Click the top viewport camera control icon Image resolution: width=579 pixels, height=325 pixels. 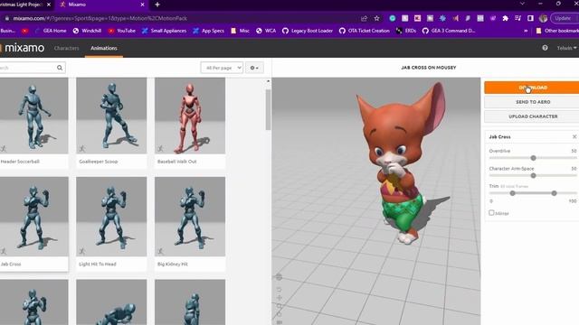click(x=279, y=277)
